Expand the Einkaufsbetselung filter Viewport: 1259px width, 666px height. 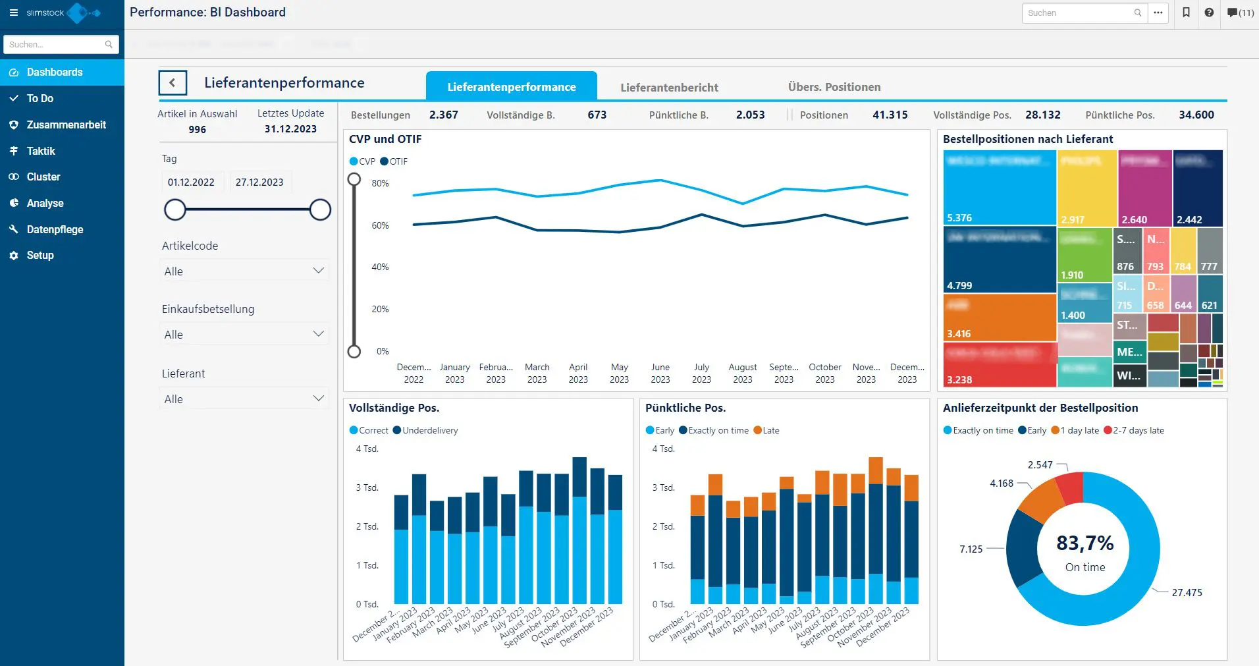pos(244,333)
